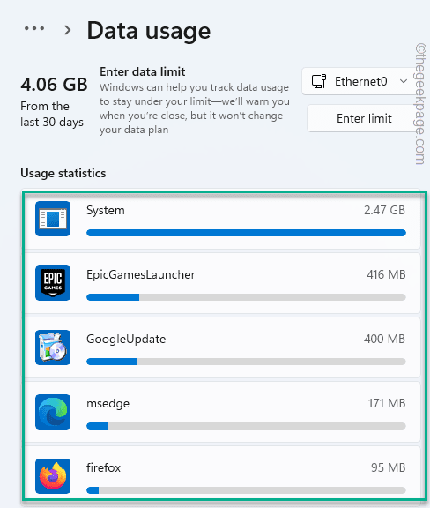Click the Enter limit button

[364, 118]
